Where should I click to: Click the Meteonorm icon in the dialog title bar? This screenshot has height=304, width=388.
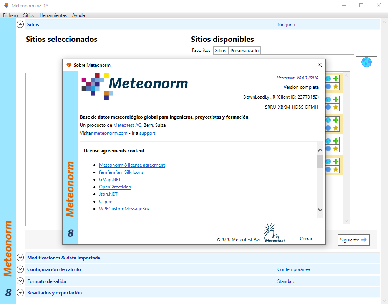pyautogui.click(x=69, y=65)
